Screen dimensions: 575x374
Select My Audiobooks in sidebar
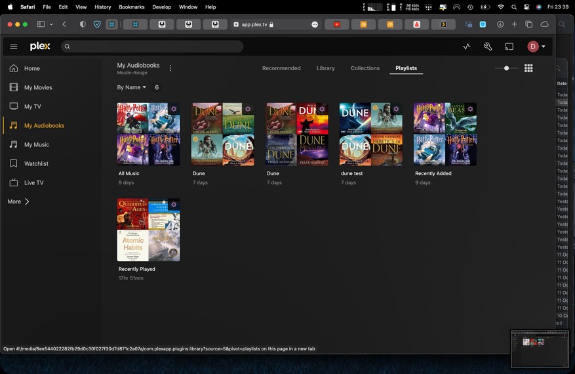44,125
